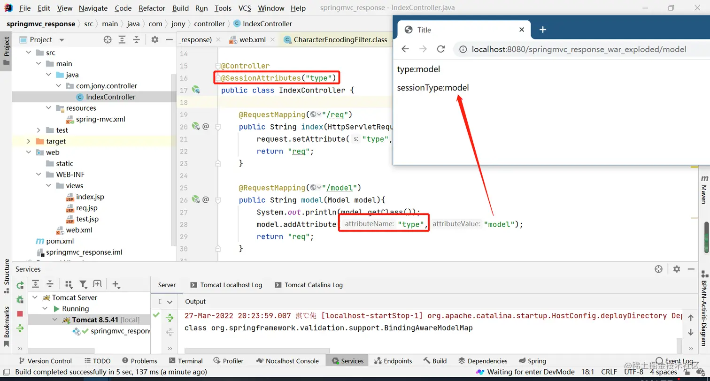Viewport: 710px width, 381px height.
Task: Click the Add Service plus icon
Action: click(x=116, y=284)
